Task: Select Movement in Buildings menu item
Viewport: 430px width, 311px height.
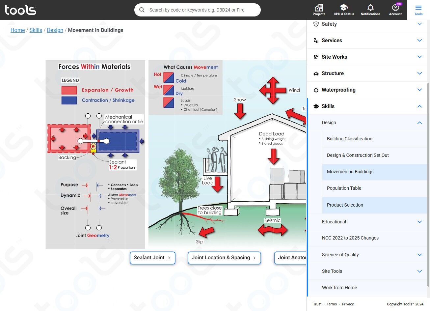Action: click(x=374, y=172)
